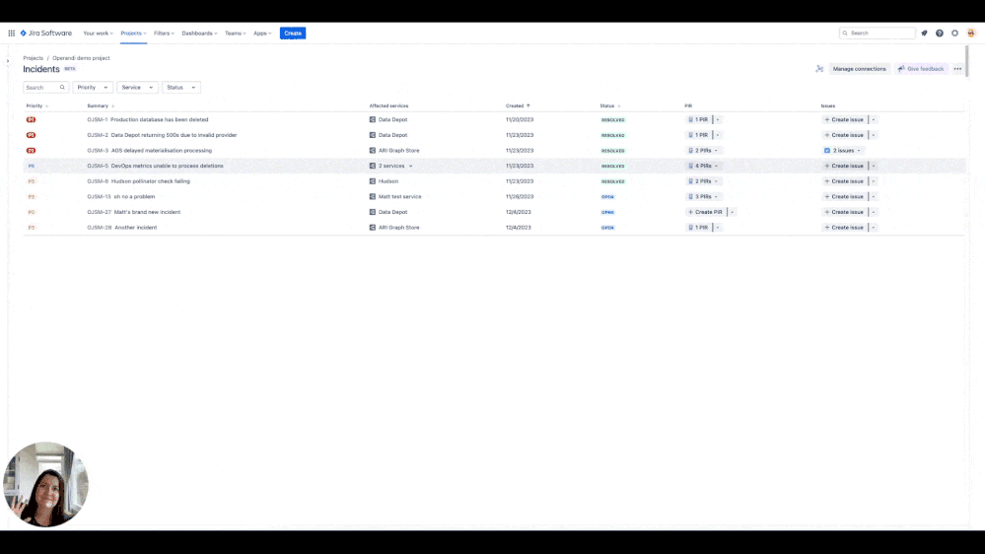985x554 pixels.
Task: Click the Hudson service icon
Action: pos(373,181)
